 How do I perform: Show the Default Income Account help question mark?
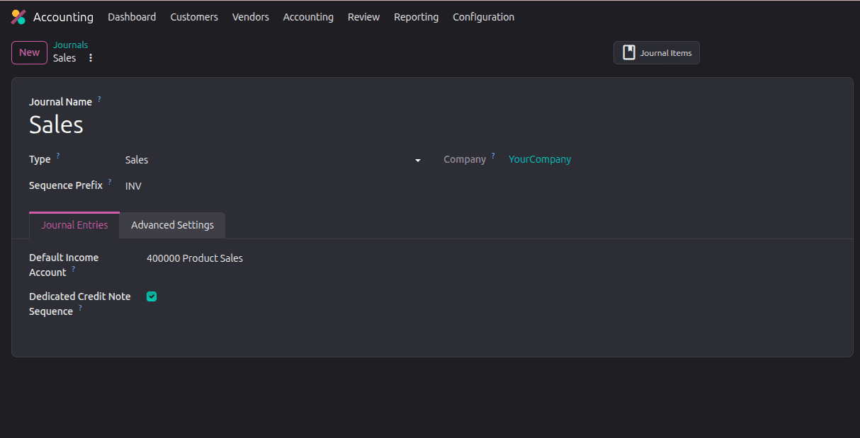(73, 269)
